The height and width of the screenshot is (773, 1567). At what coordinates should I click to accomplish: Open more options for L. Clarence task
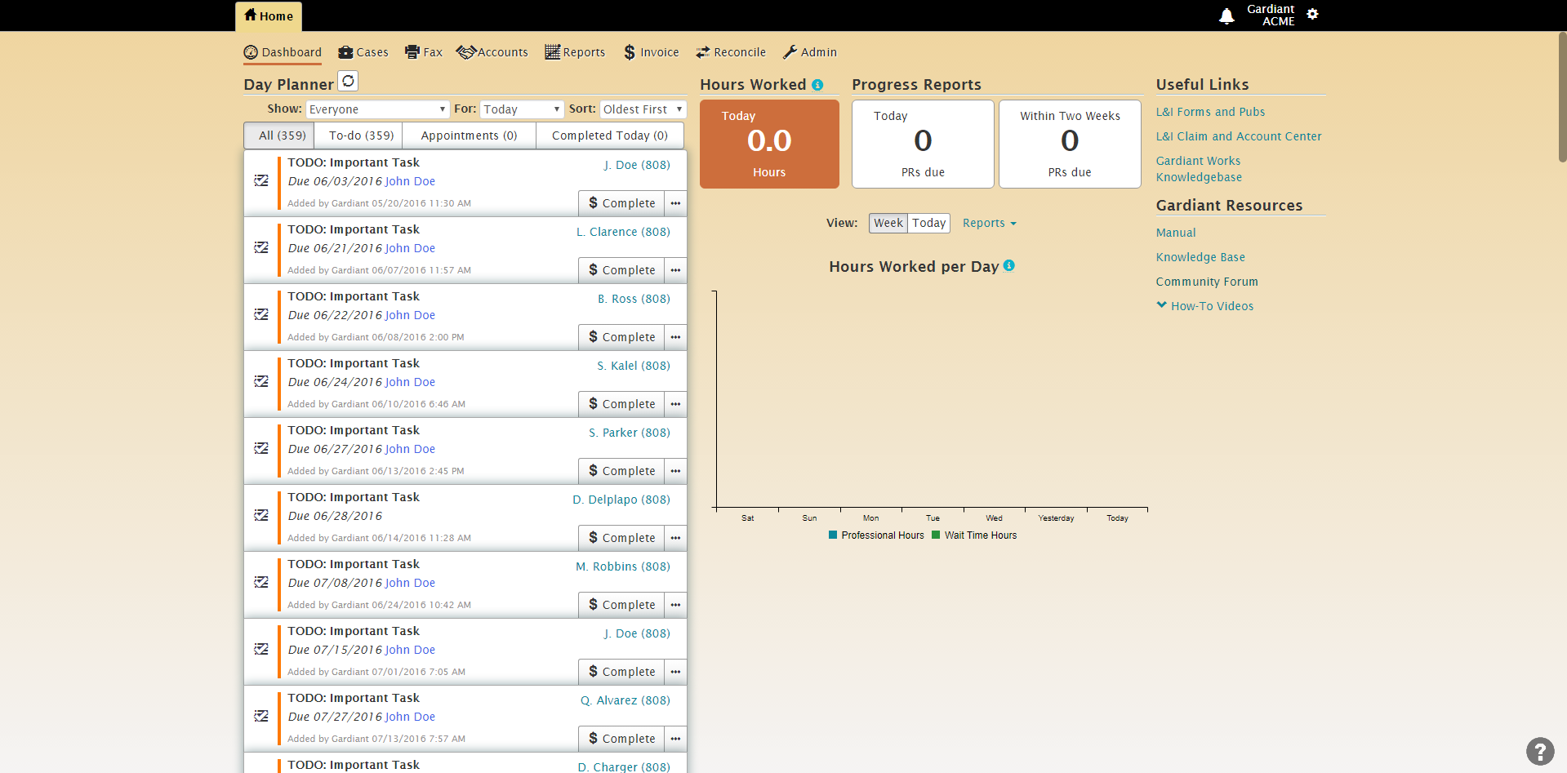click(x=675, y=270)
